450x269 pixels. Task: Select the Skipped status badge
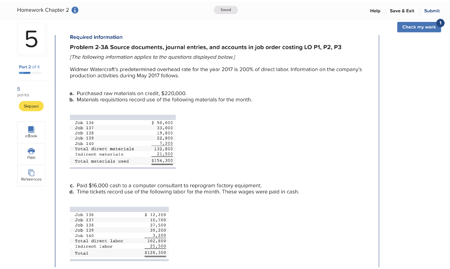pos(31,106)
